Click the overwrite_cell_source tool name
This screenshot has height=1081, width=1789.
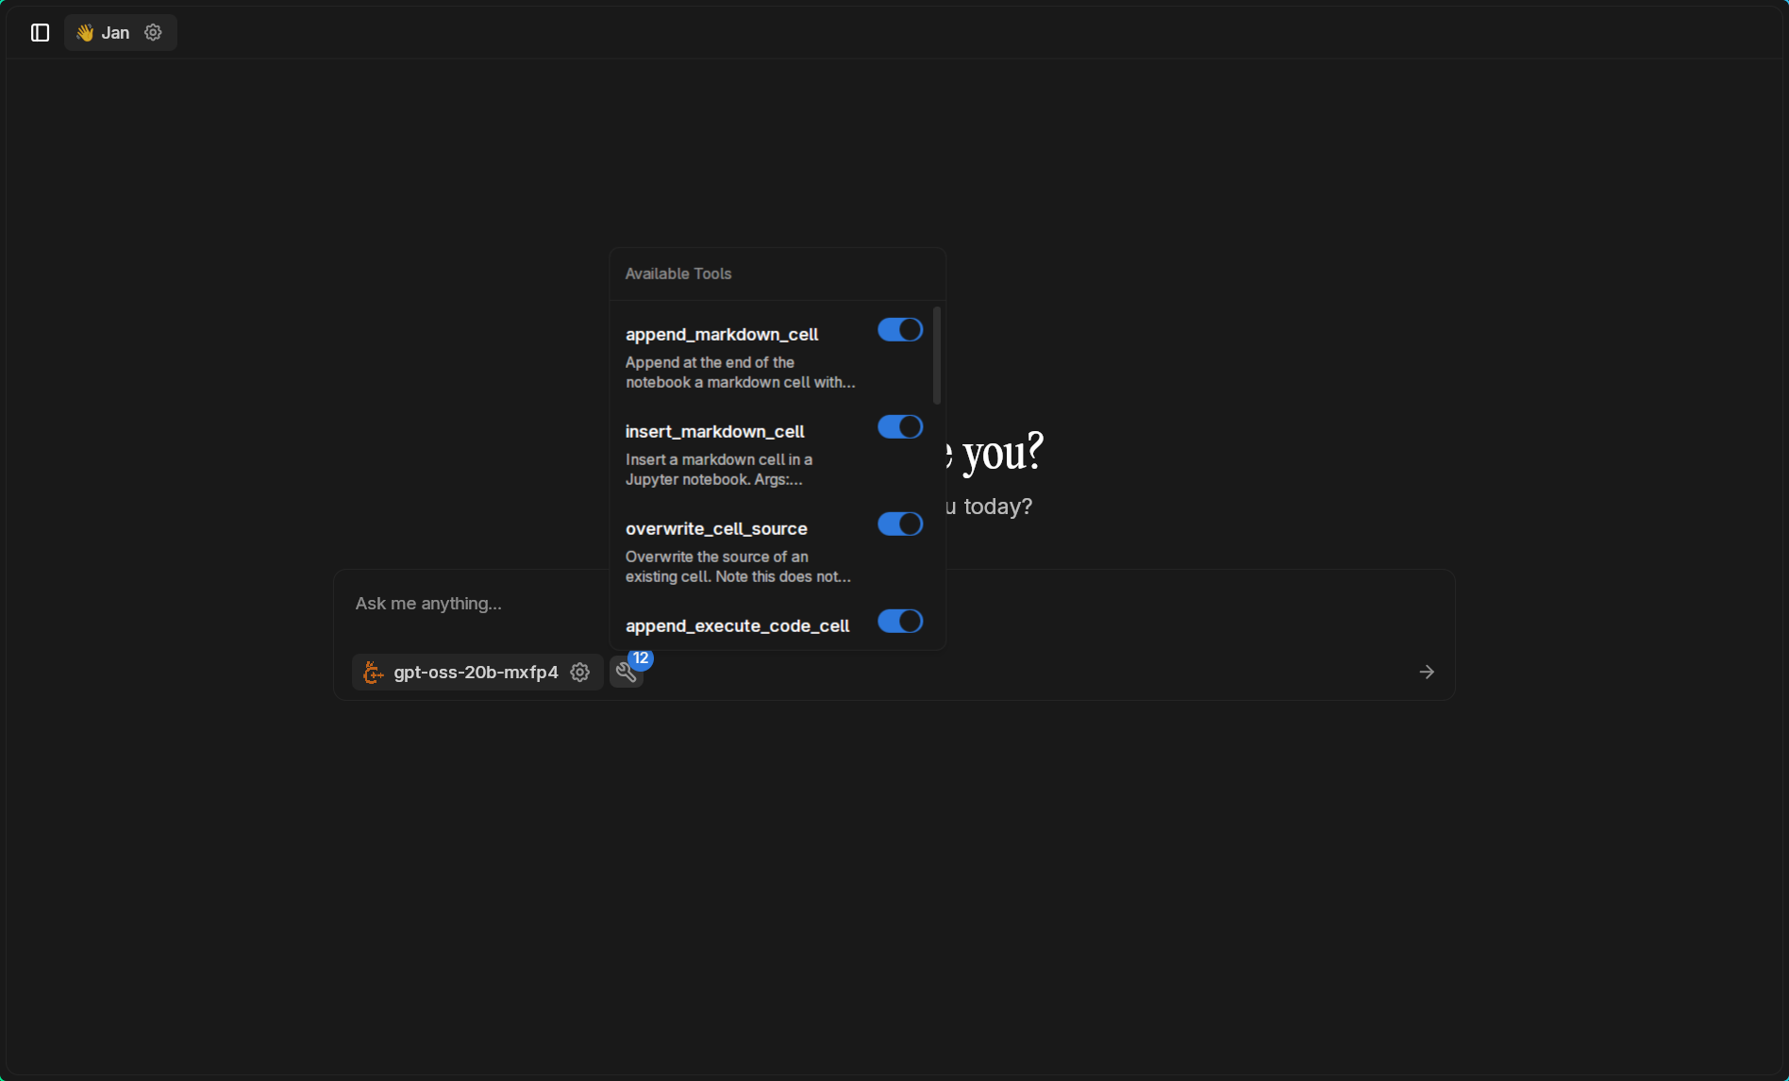pos(716,529)
